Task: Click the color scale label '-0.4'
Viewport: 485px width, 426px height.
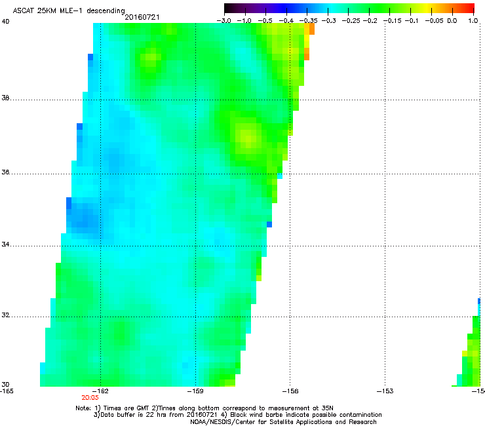Action: pos(286,21)
